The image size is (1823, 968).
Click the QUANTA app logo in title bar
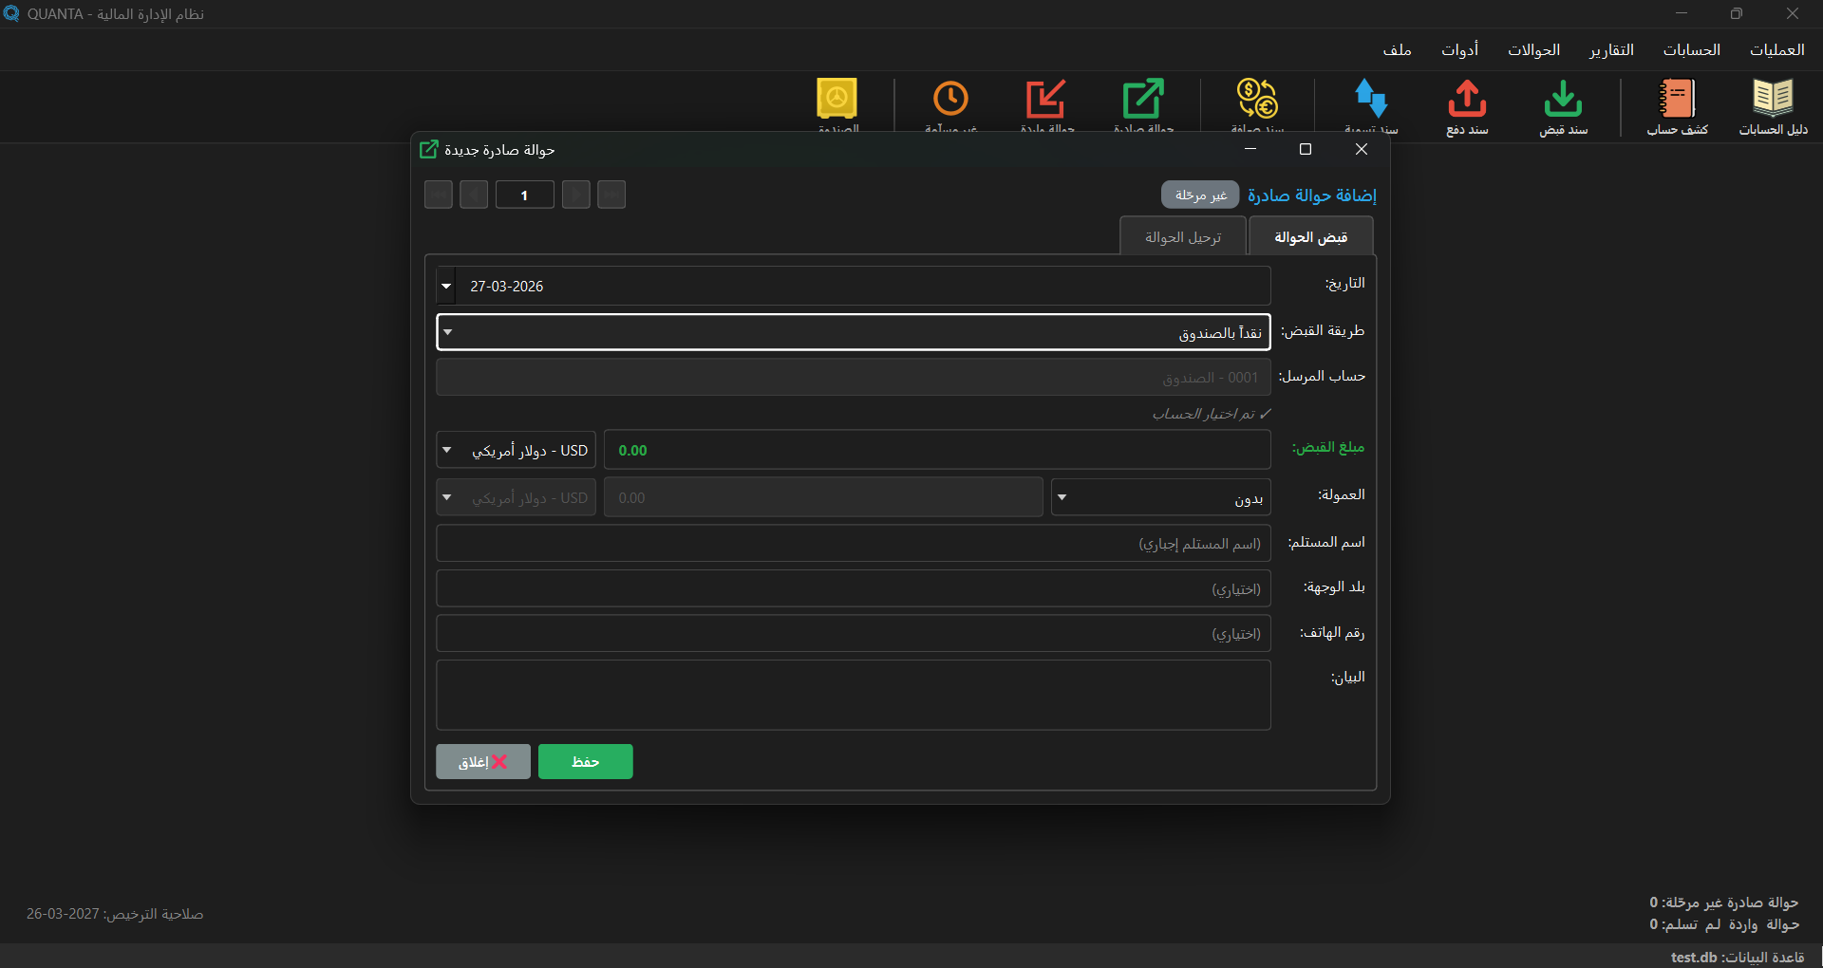(x=11, y=13)
